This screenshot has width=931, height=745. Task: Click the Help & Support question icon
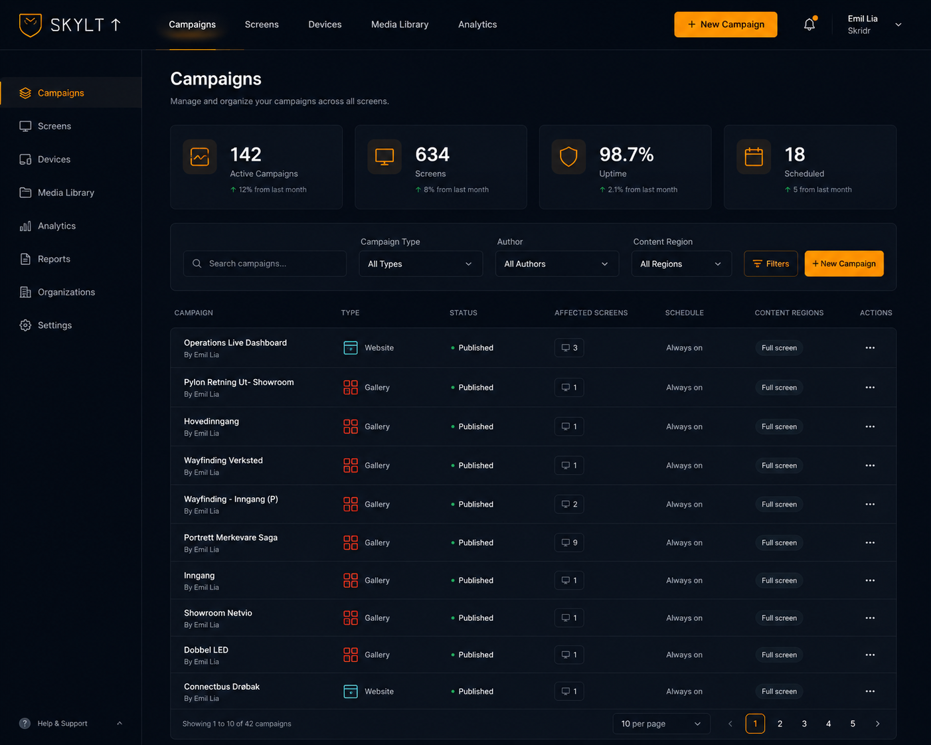[25, 724]
